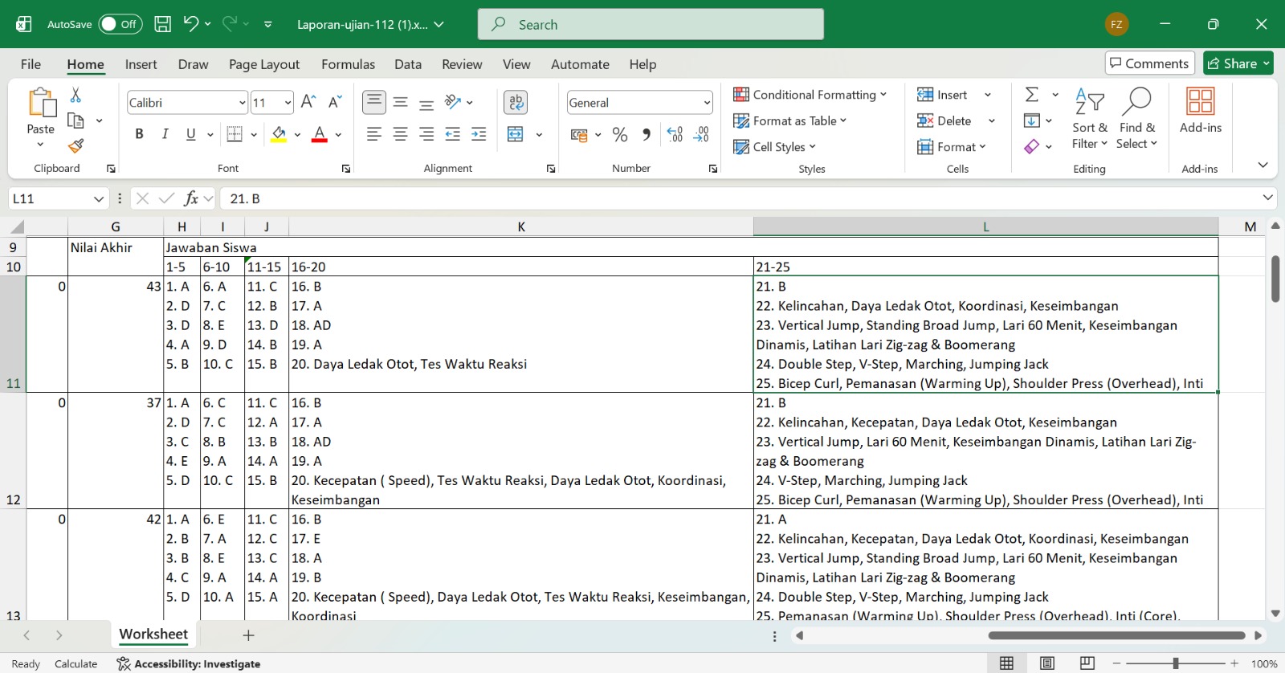Toggle Italic formatting
1285x673 pixels.
[165, 134]
